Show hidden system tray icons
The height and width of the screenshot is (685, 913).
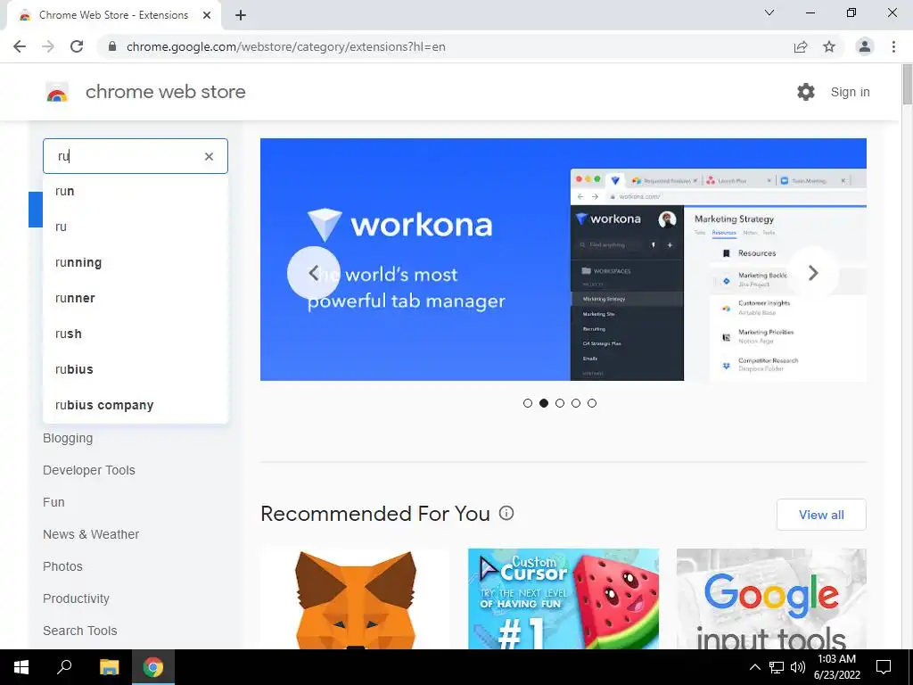click(x=754, y=667)
